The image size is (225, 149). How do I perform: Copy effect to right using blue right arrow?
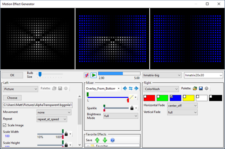(136, 88)
